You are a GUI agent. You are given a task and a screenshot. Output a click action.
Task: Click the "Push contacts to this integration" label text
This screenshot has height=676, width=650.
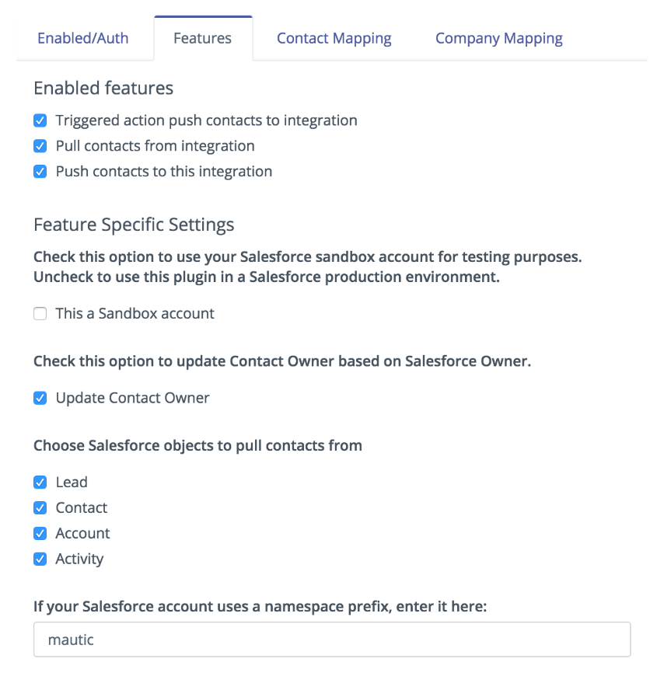[163, 172]
